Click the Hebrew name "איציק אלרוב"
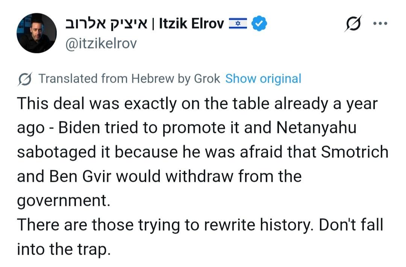 (109, 24)
